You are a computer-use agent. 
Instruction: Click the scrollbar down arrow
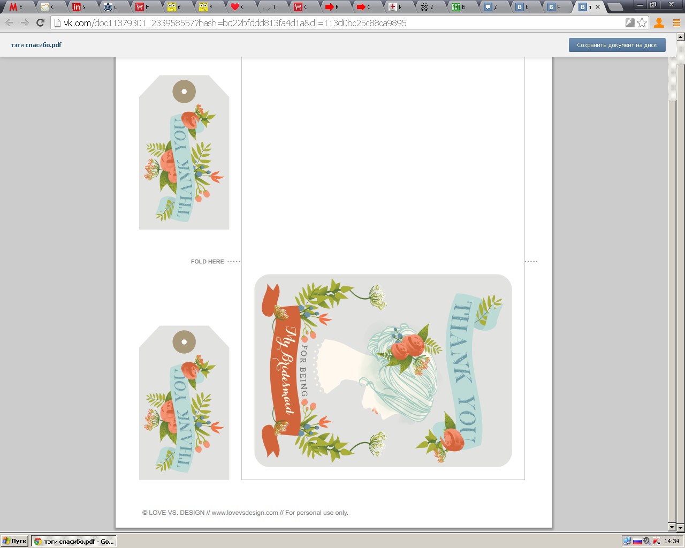680,527
